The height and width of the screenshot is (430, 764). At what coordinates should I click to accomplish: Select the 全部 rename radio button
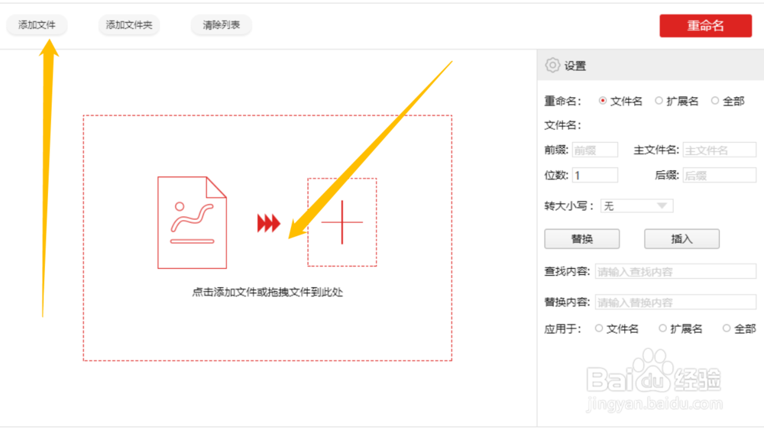[x=715, y=101]
